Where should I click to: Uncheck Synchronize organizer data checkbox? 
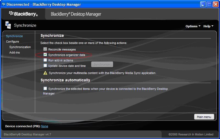45,55
